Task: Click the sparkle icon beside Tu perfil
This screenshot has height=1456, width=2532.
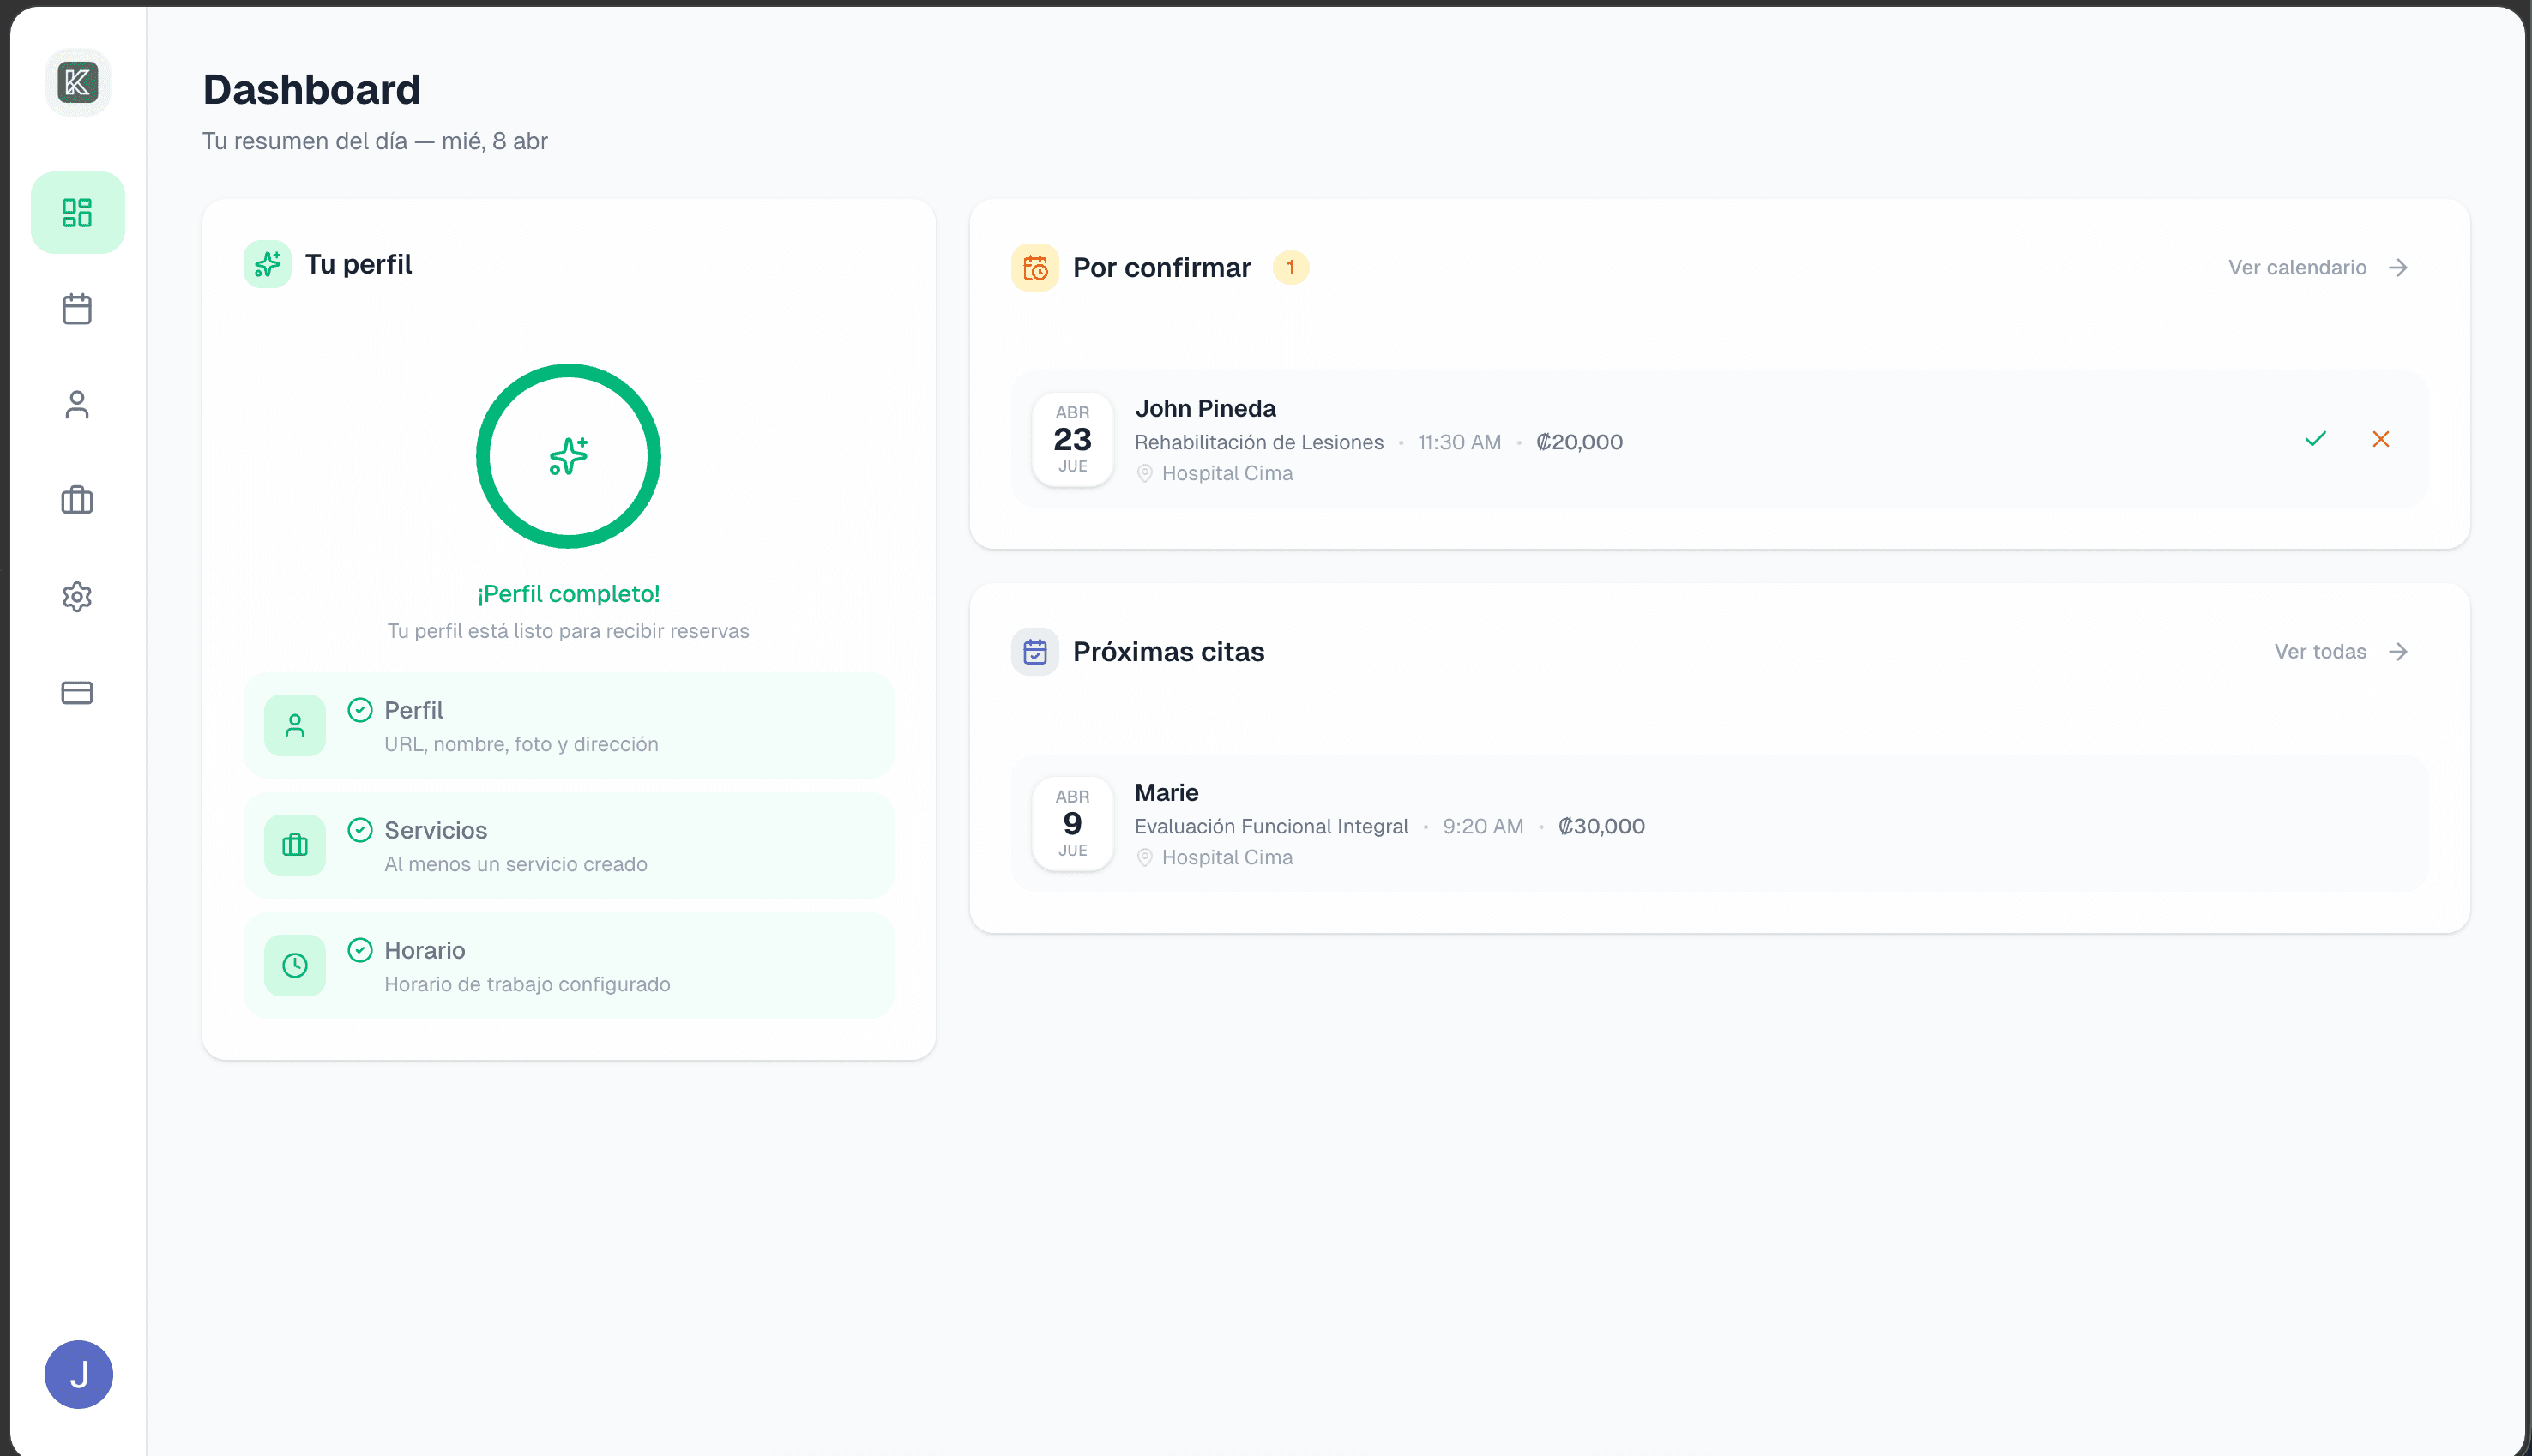Action: click(267, 264)
